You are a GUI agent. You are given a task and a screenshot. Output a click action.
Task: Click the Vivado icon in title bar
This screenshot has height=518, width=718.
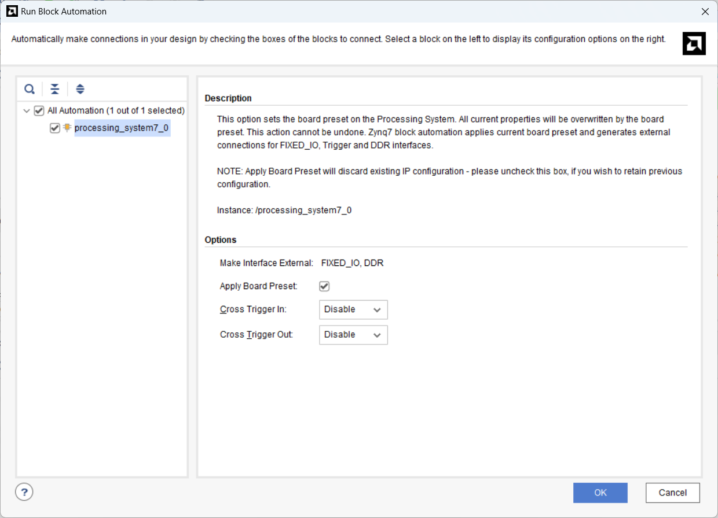click(11, 11)
